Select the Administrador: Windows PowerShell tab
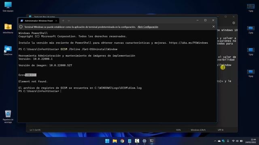The width and height of the screenshot is (259, 145). [39, 21]
